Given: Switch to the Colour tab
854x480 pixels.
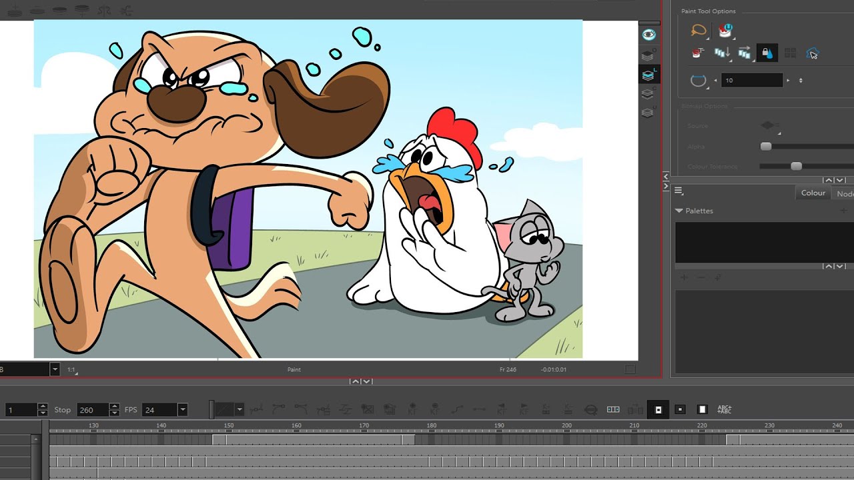Looking at the screenshot, I should (x=813, y=193).
